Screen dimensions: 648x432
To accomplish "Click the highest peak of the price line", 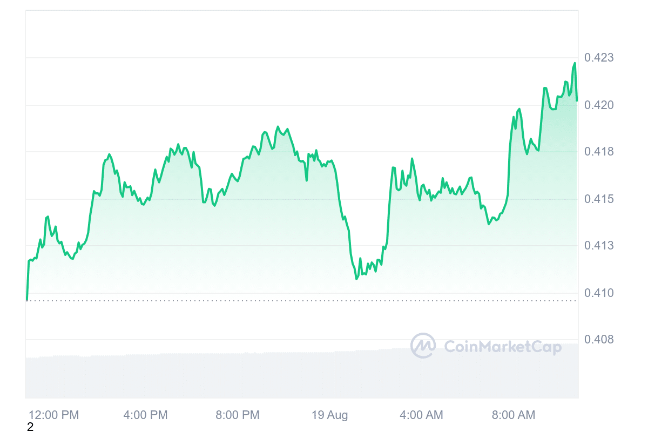I will [x=575, y=63].
